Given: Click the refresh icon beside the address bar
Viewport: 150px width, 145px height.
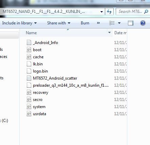Looking at the screenshot, I should click(109, 12).
